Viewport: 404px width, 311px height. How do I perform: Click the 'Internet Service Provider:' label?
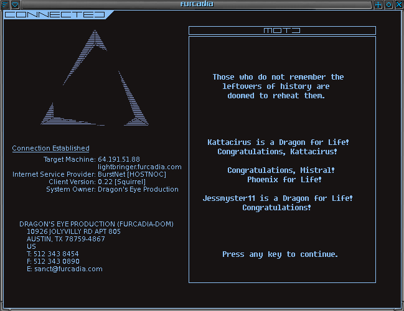pyautogui.click(x=54, y=174)
